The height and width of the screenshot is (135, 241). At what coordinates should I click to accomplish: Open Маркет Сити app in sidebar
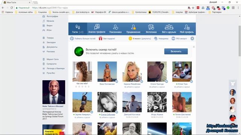point(50,59)
